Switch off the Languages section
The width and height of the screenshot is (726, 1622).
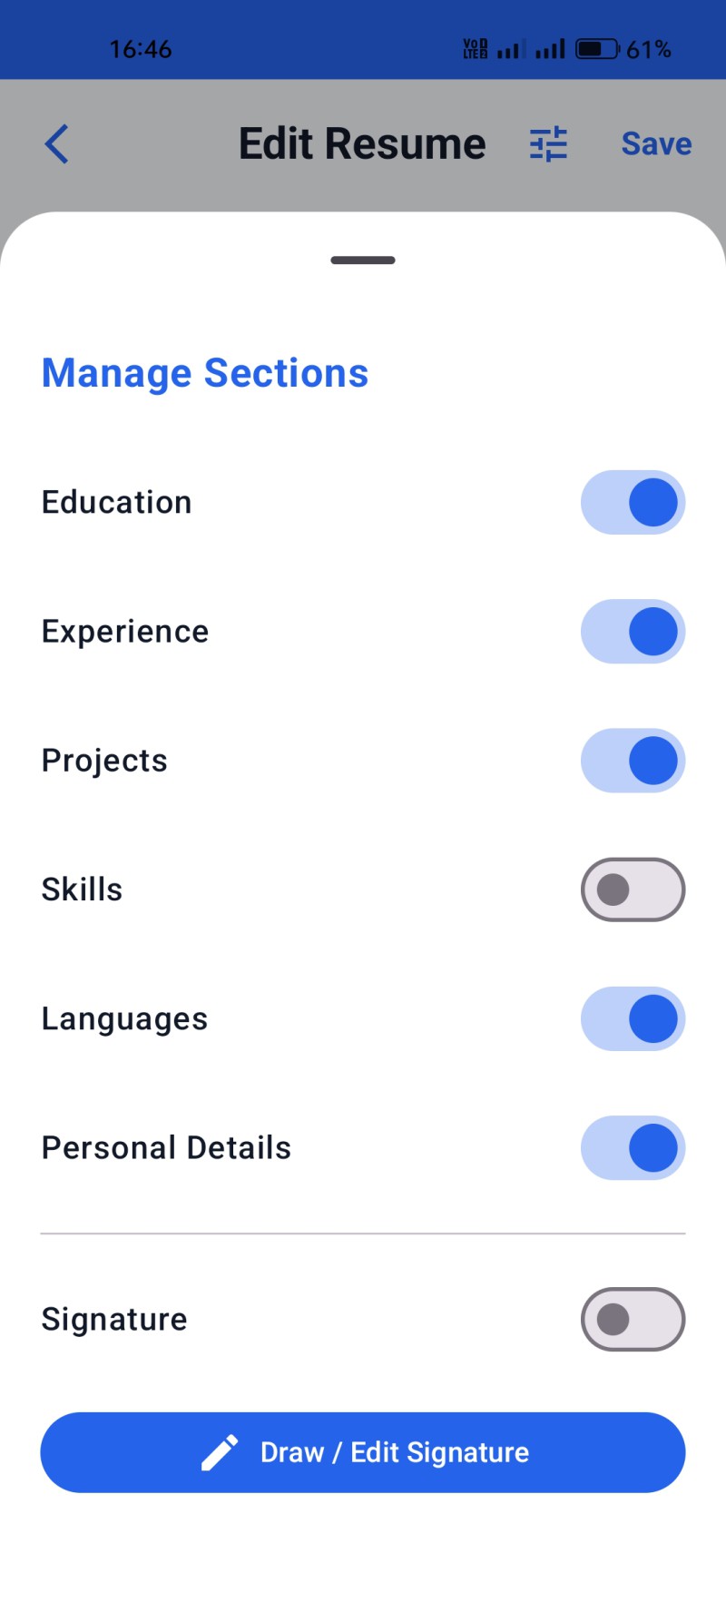pos(633,1018)
